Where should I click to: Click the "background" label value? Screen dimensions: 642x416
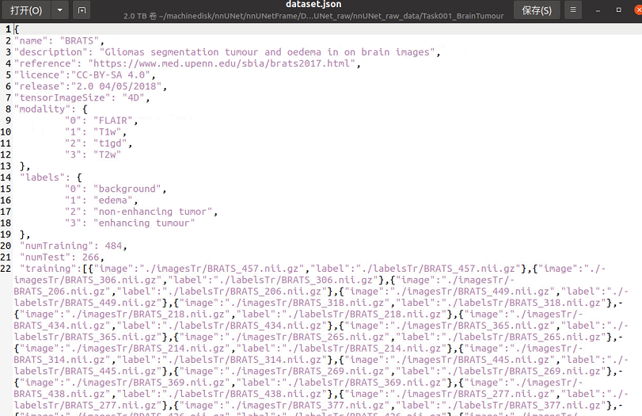point(127,189)
